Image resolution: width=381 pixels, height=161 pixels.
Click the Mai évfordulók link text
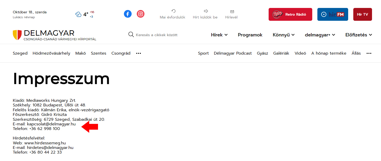coord(172,17)
